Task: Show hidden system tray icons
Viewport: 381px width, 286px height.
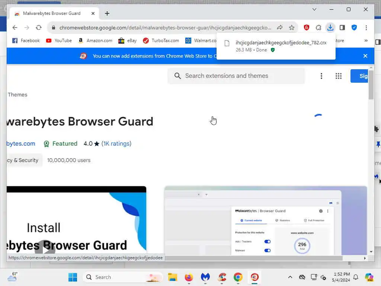Action: coord(290,277)
